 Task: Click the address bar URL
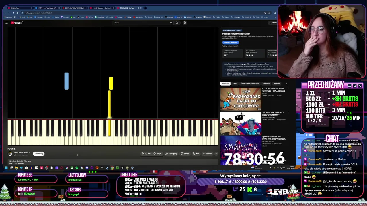(38, 13)
